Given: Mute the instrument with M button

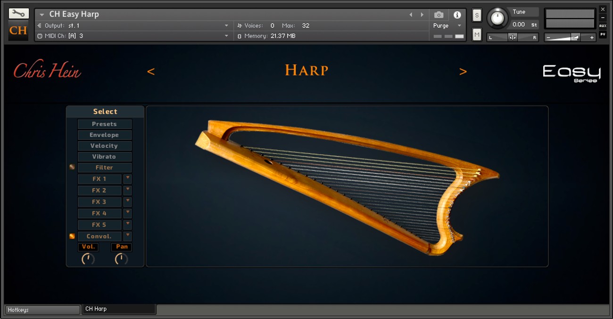Looking at the screenshot, I should (477, 34).
